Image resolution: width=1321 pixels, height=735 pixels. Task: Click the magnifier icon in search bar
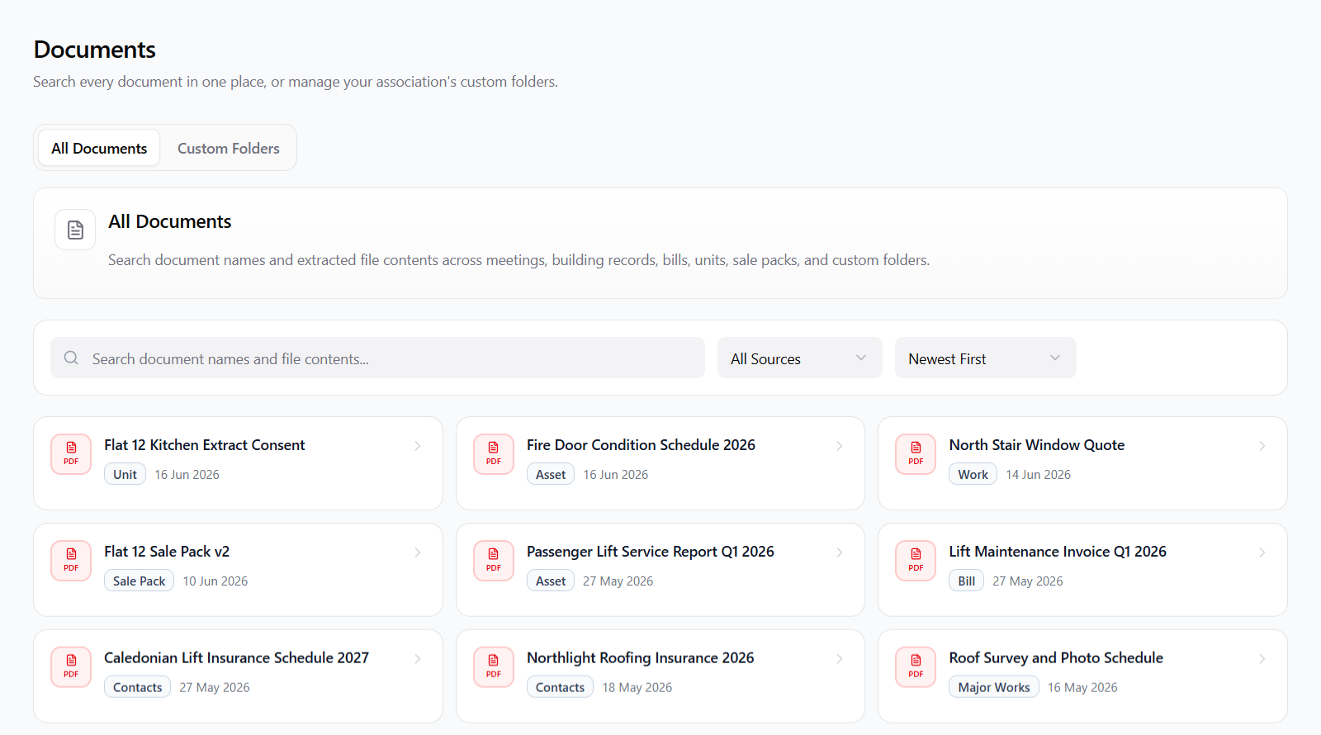(71, 358)
